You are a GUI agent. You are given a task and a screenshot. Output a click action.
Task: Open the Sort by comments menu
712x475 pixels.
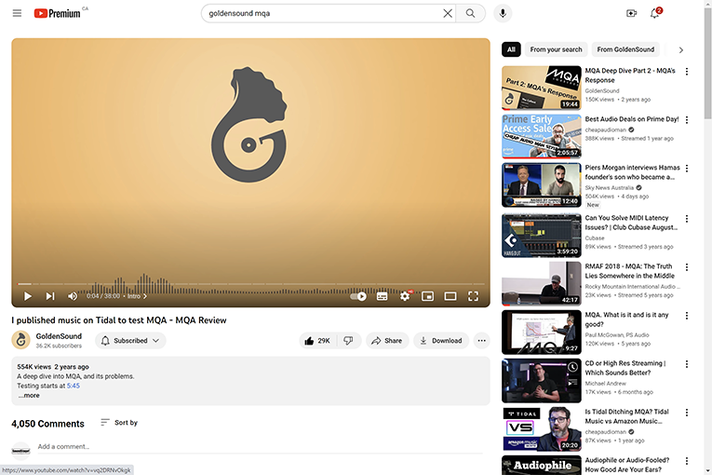[119, 422]
